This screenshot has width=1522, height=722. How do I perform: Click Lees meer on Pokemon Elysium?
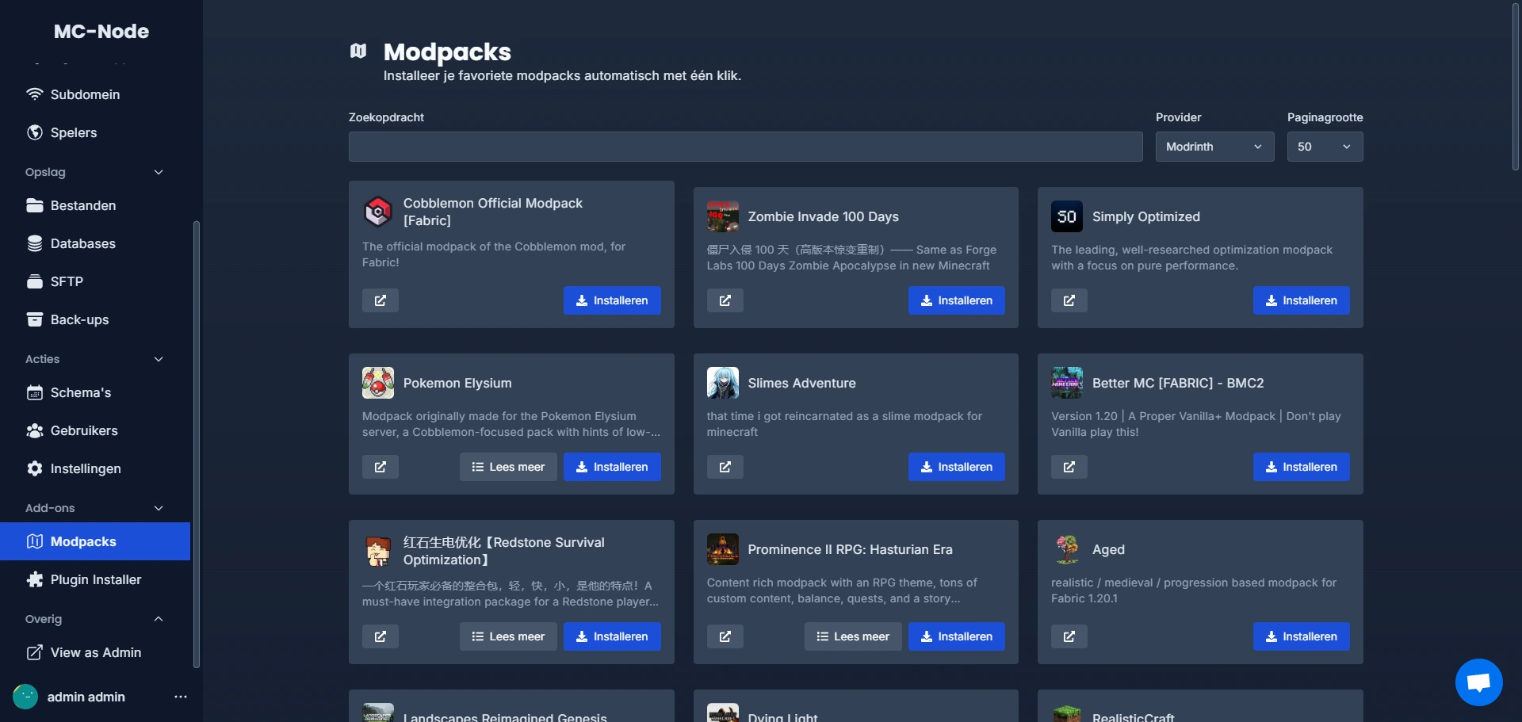[508, 466]
